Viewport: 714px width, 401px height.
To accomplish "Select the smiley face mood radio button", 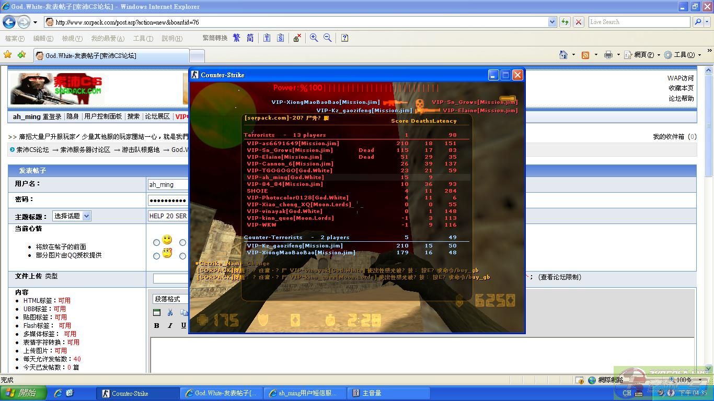I will click(156, 242).
